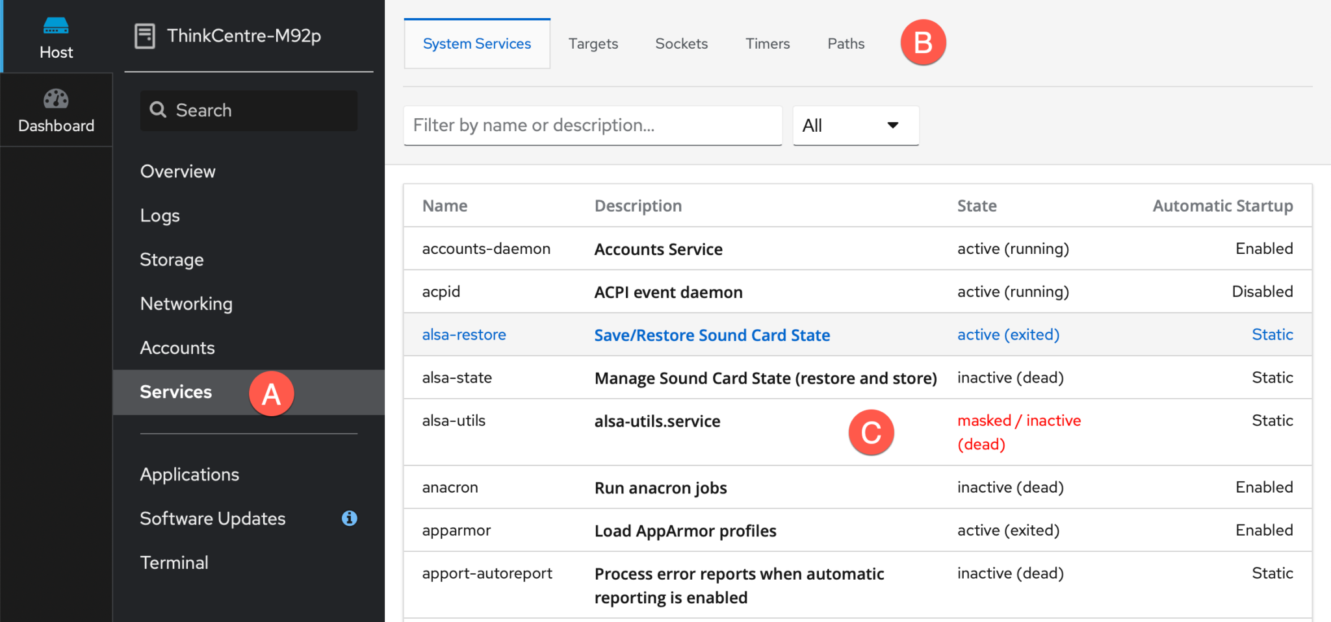Click the ThinkCentre-M92p host document icon

[x=144, y=36]
